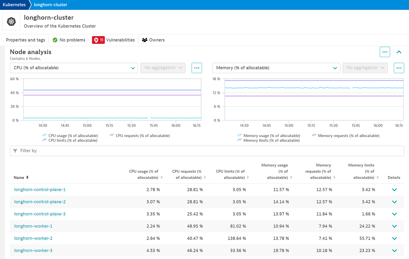Viewport: 409px width, 259px height.
Task: Click worker-2 memory limits value 55.71 %
Action: 367,238
